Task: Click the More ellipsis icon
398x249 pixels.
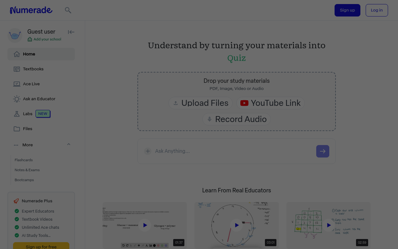Action: click(16, 145)
